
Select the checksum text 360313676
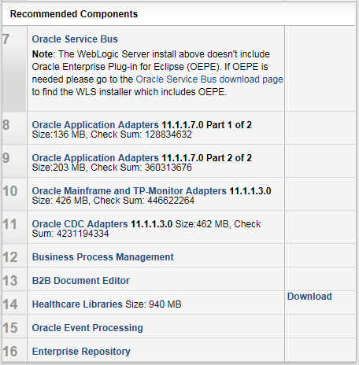point(168,168)
